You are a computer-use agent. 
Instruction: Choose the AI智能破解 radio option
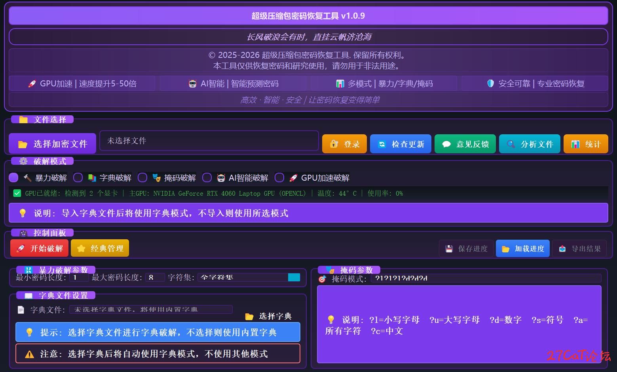coord(207,177)
